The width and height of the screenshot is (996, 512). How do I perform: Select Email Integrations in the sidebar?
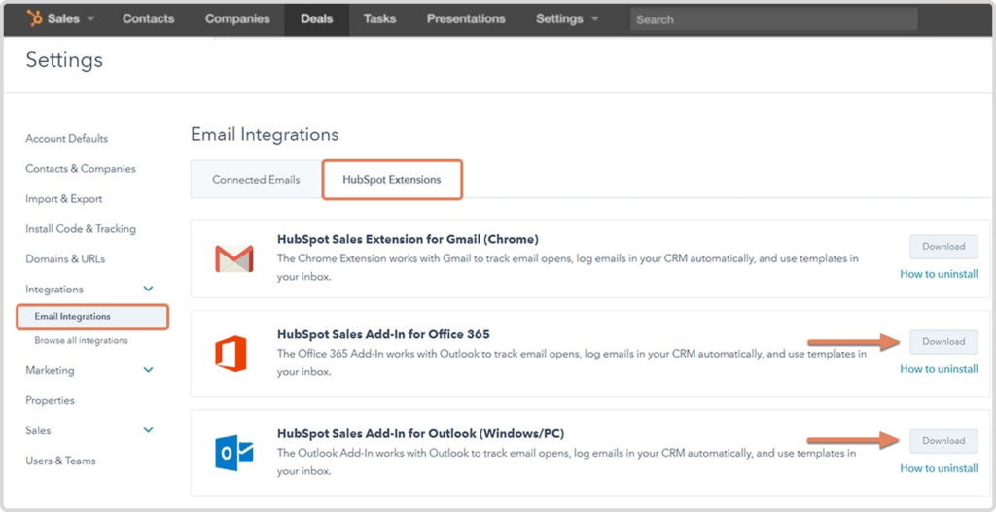pos(92,317)
